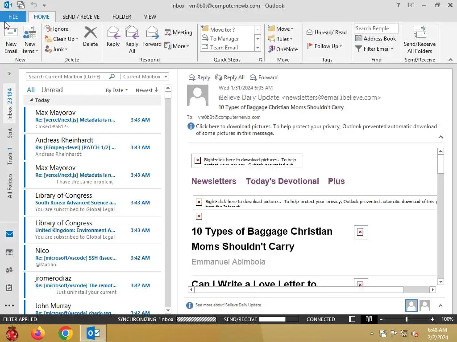Switch to the SEND / RECEIVE tab

(81, 16)
